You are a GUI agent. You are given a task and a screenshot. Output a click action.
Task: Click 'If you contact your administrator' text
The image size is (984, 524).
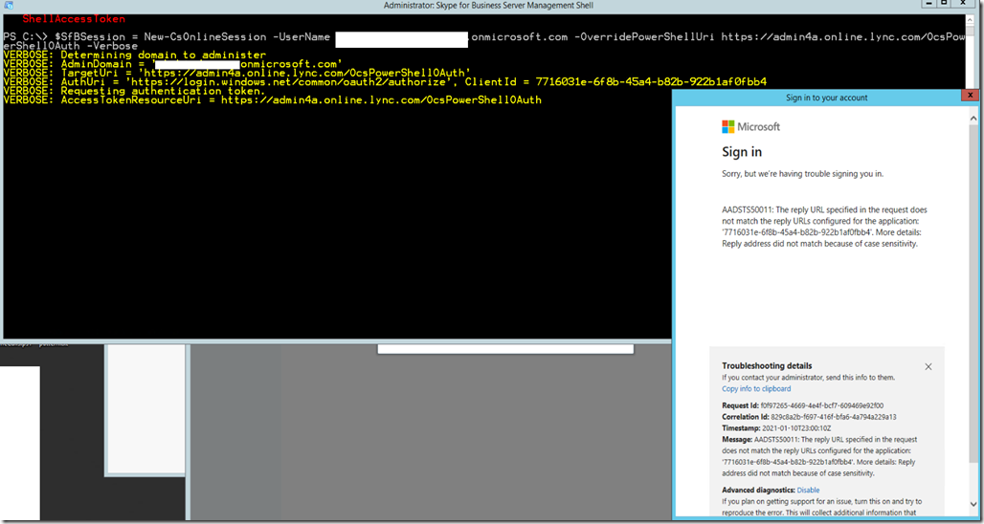click(x=808, y=378)
